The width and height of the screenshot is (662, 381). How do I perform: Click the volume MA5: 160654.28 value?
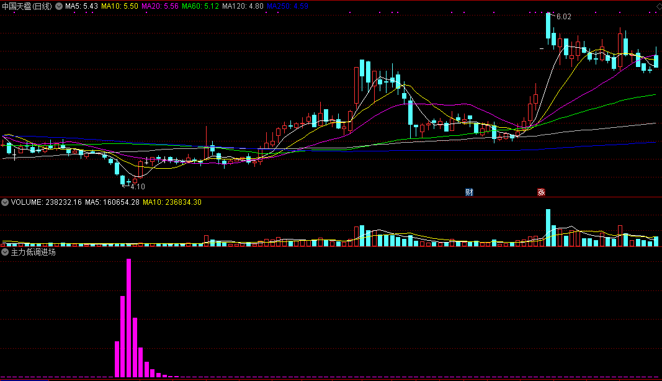[x=112, y=202]
